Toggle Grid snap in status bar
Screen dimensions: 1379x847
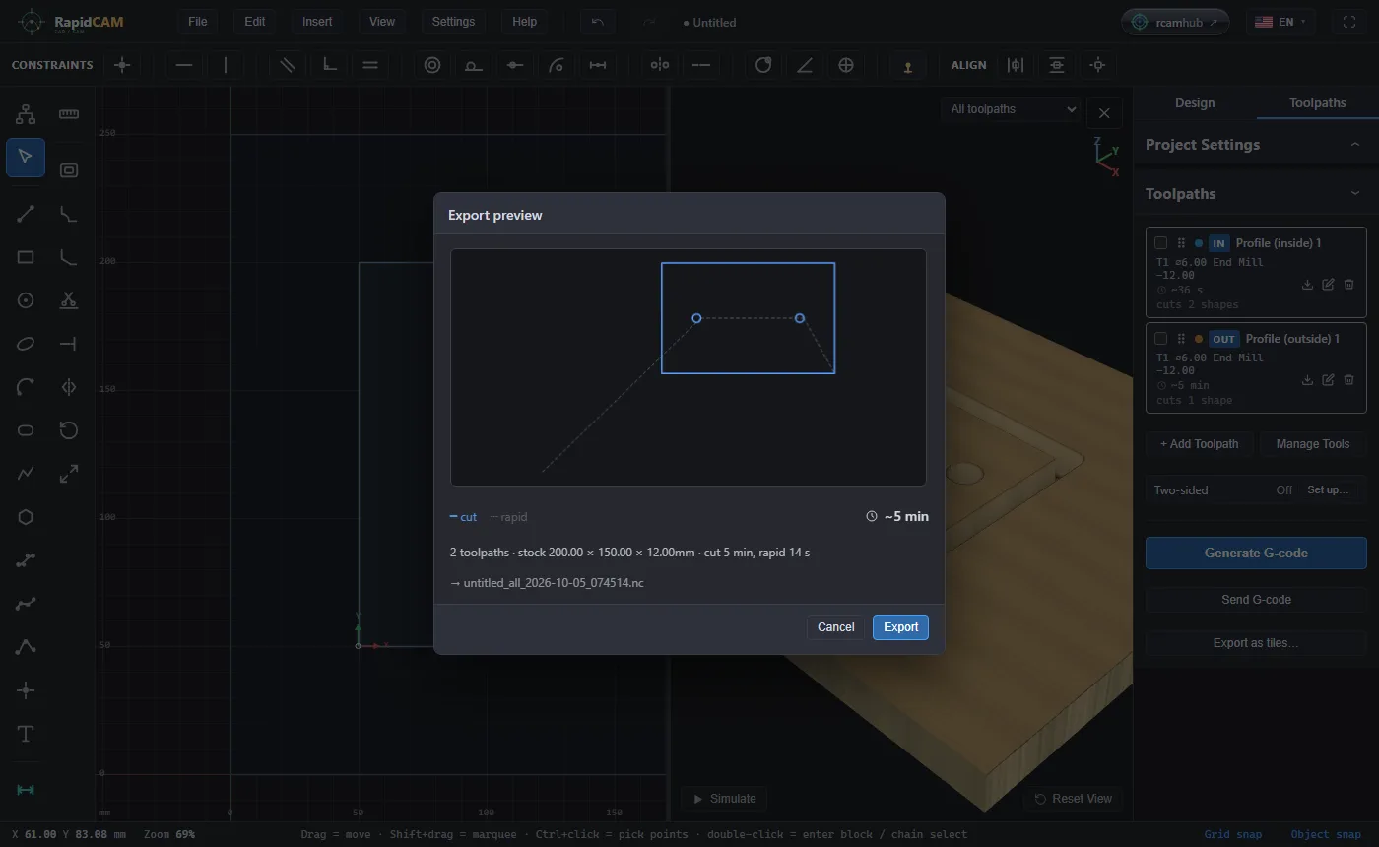click(x=1232, y=834)
